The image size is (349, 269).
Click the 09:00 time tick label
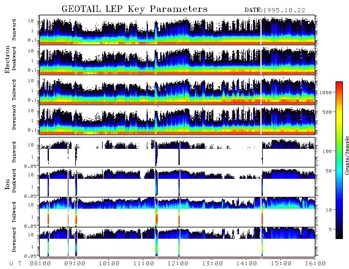(x=75, y=264)
